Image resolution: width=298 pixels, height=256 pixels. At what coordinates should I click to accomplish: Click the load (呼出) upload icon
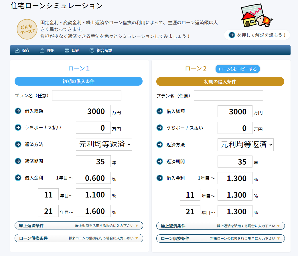pyautogui.click(x=42, y=51)
